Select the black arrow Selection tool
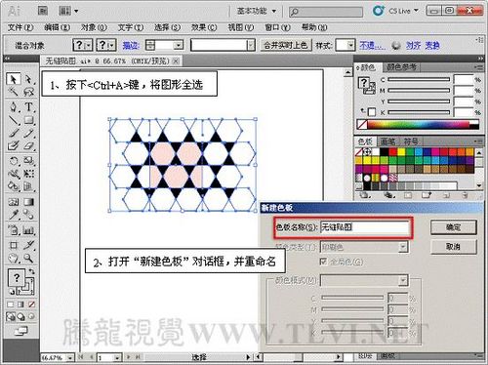The image size is (488, 365). (x=13, y=79)
